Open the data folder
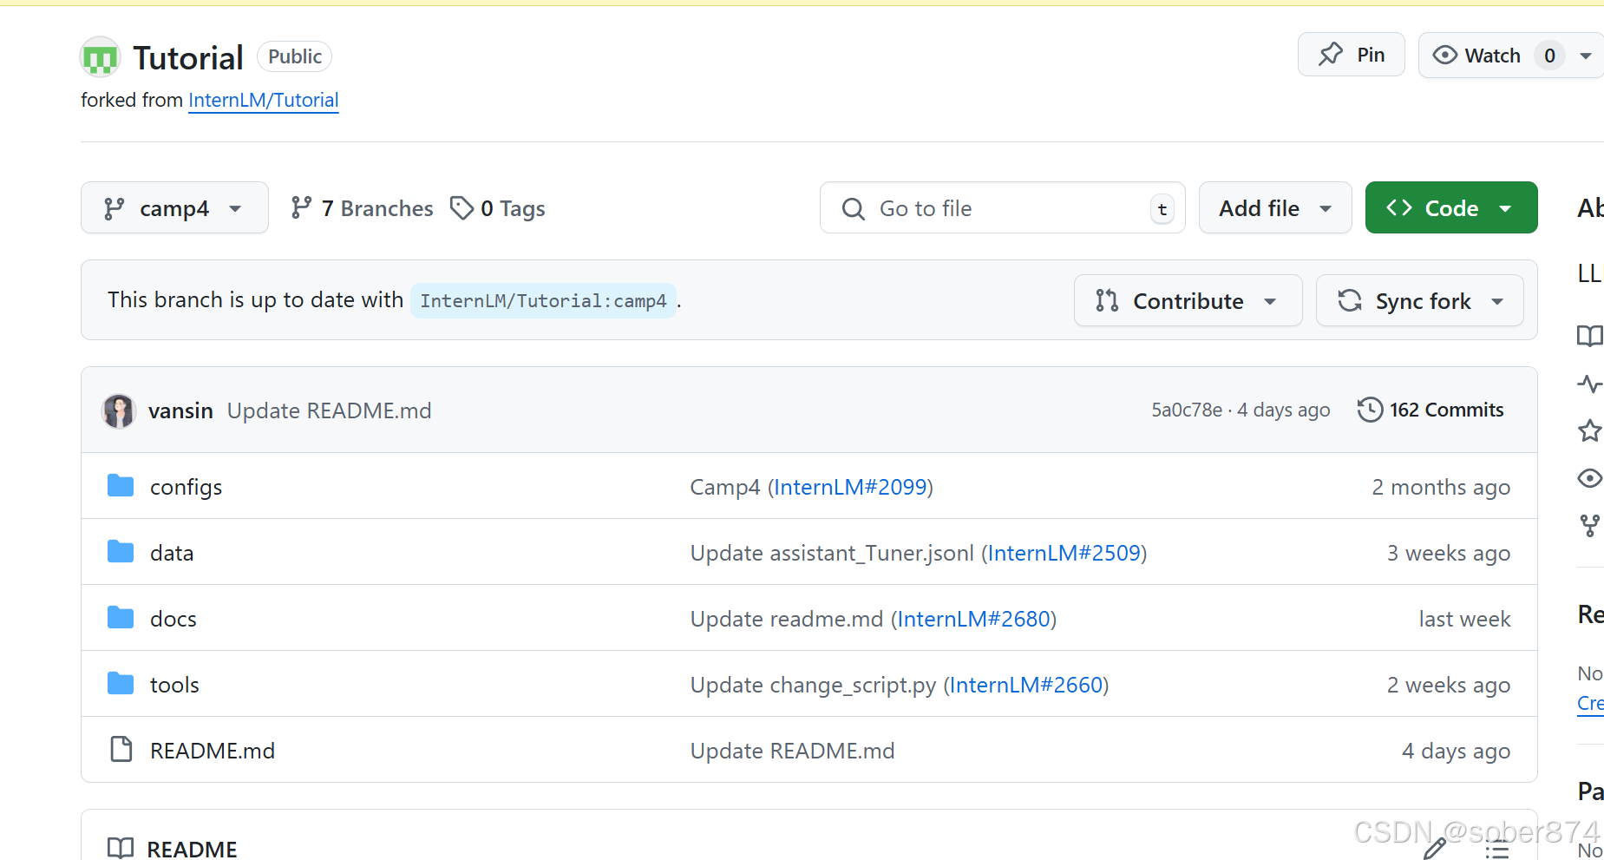Viewport: 1604px width, 860px height. pos(172,553)
